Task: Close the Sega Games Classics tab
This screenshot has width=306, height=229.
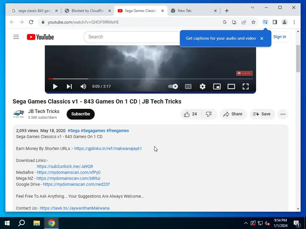Action: point(162,11)
